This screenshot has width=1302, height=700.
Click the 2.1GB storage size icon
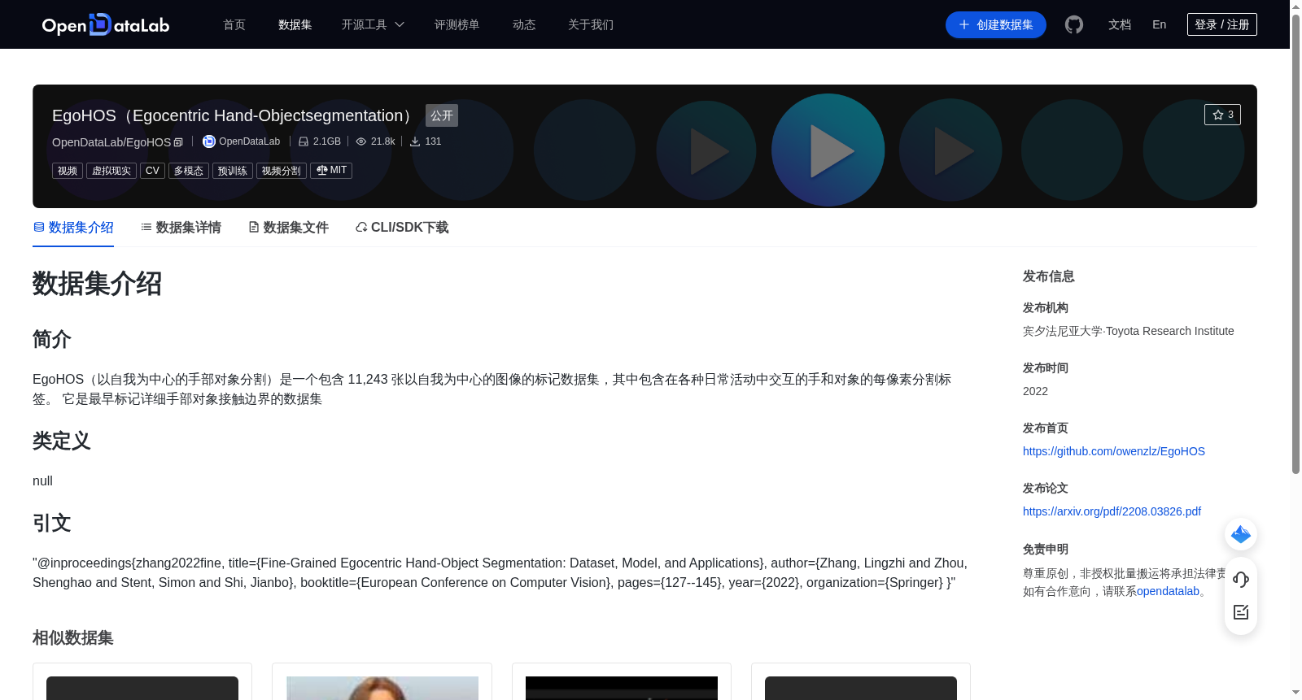[304, 141]
